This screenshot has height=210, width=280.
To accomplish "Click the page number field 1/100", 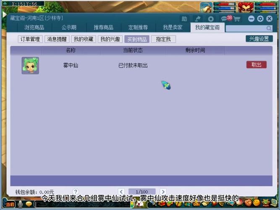I will [142, 192].
